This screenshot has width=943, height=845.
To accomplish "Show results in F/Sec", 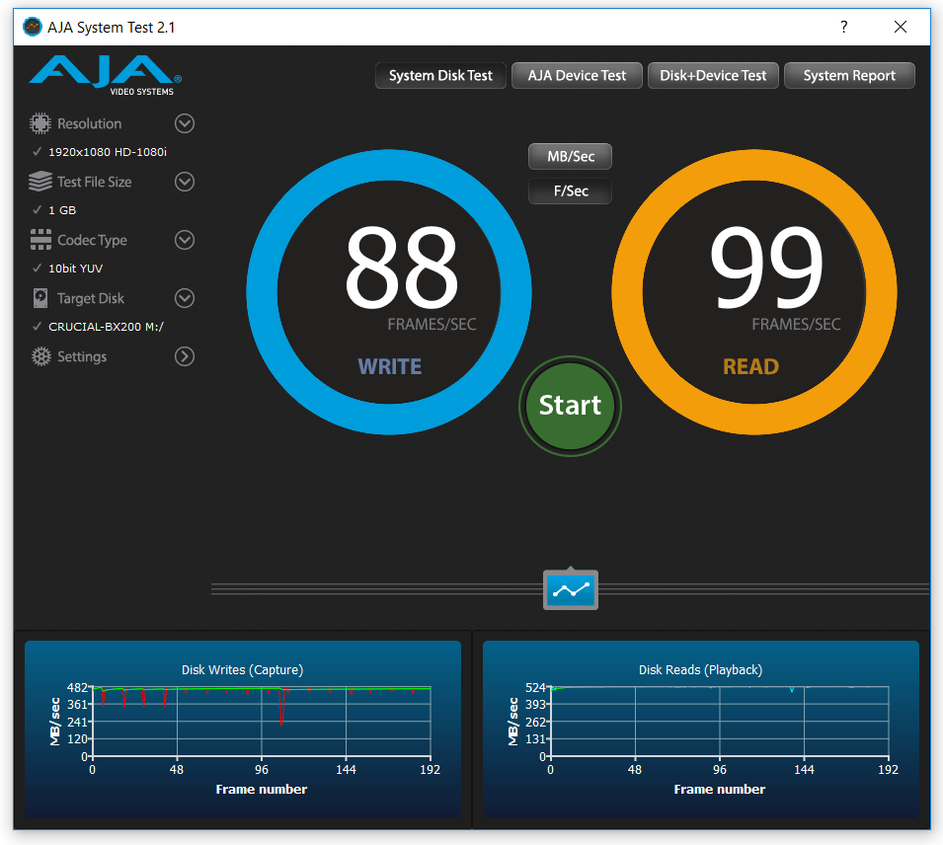I will coord(570,192).
